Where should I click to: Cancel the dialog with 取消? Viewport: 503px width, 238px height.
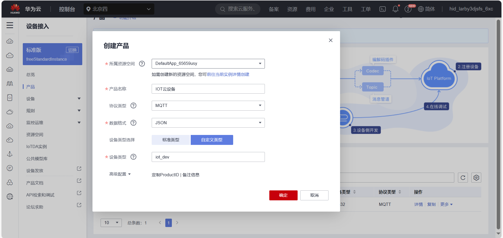coord(314,195)
